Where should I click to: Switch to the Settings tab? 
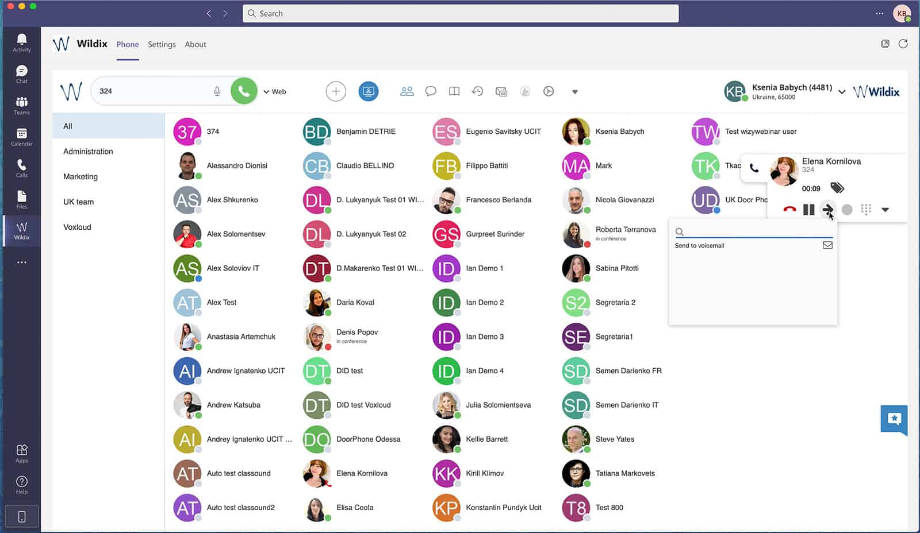[x=162, y=44]
